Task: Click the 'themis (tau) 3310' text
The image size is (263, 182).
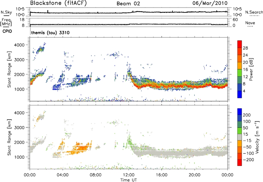Action: (50, 33)
